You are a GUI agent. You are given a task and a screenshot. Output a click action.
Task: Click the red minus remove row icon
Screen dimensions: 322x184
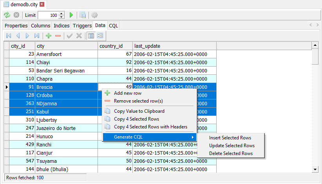click(58, 36)
